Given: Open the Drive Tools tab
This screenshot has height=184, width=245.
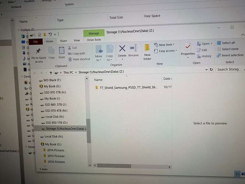Looking at the screenshot, I should point(94,40).
